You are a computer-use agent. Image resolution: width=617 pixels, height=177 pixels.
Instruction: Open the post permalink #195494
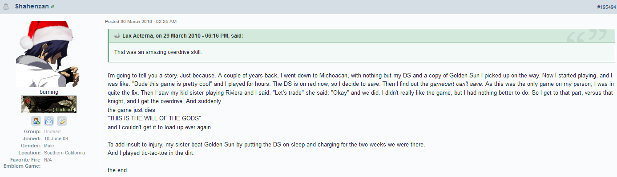[x=606, y=7]
